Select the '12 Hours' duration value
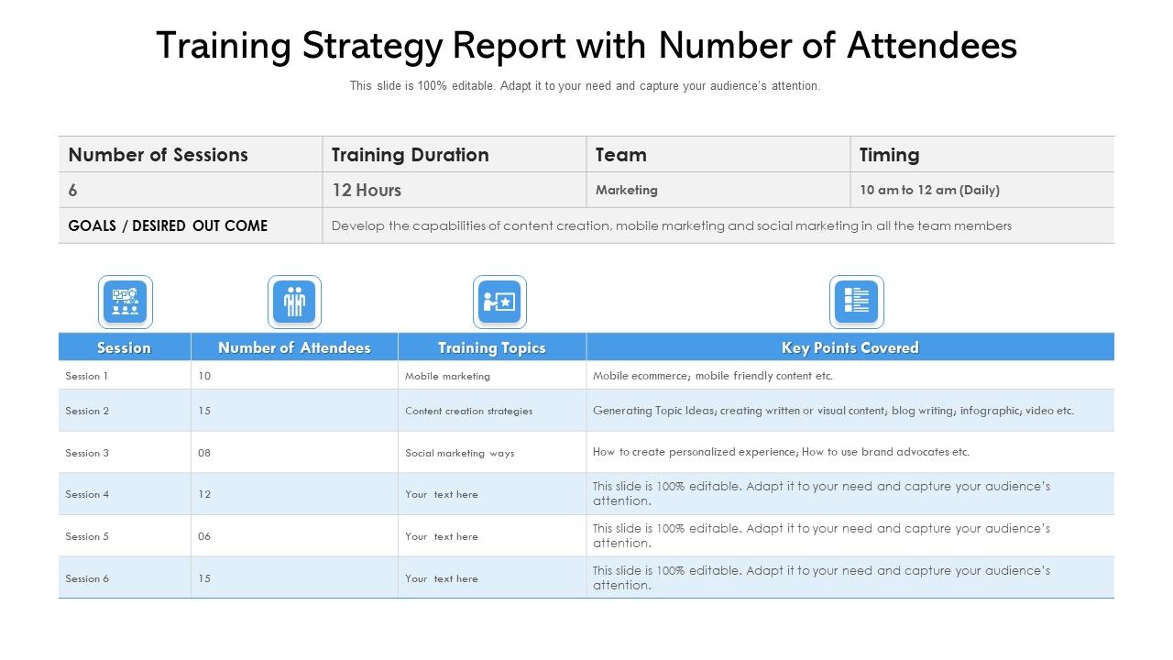The image size is (1173, 660). (x=367, y=190)
